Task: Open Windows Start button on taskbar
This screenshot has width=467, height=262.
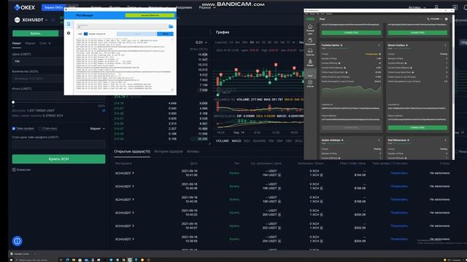Action: click(12, 260)
